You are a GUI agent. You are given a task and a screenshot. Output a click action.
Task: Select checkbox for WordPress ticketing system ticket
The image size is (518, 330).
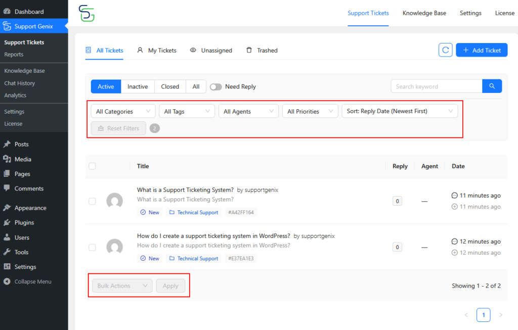pyautogui.click(x=92, y=247)
